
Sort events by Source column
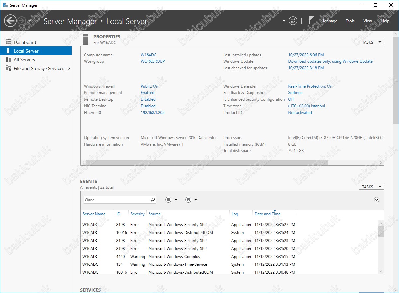point(154,214)
